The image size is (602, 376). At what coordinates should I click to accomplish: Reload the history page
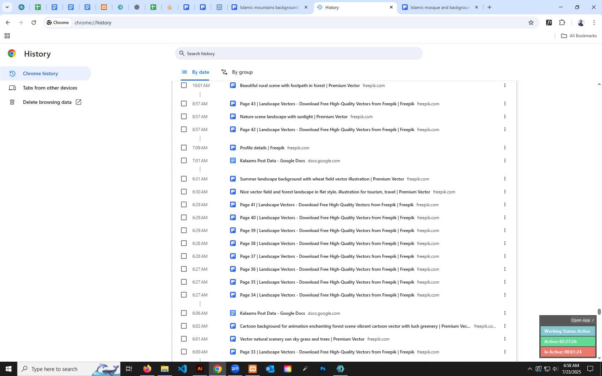point(34,23)
